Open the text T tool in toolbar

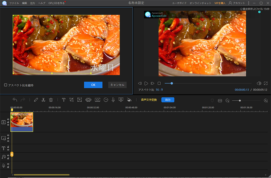point(64,100)
